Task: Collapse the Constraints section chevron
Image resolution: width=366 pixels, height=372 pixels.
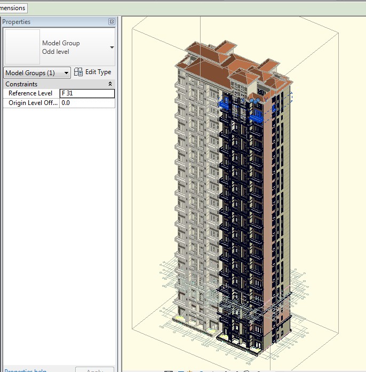Action: tap(110, 84)
